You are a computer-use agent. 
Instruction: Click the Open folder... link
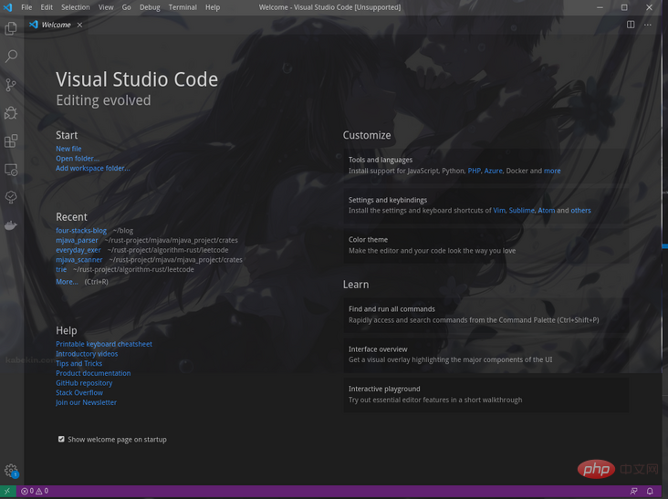[x=78, y=159]
